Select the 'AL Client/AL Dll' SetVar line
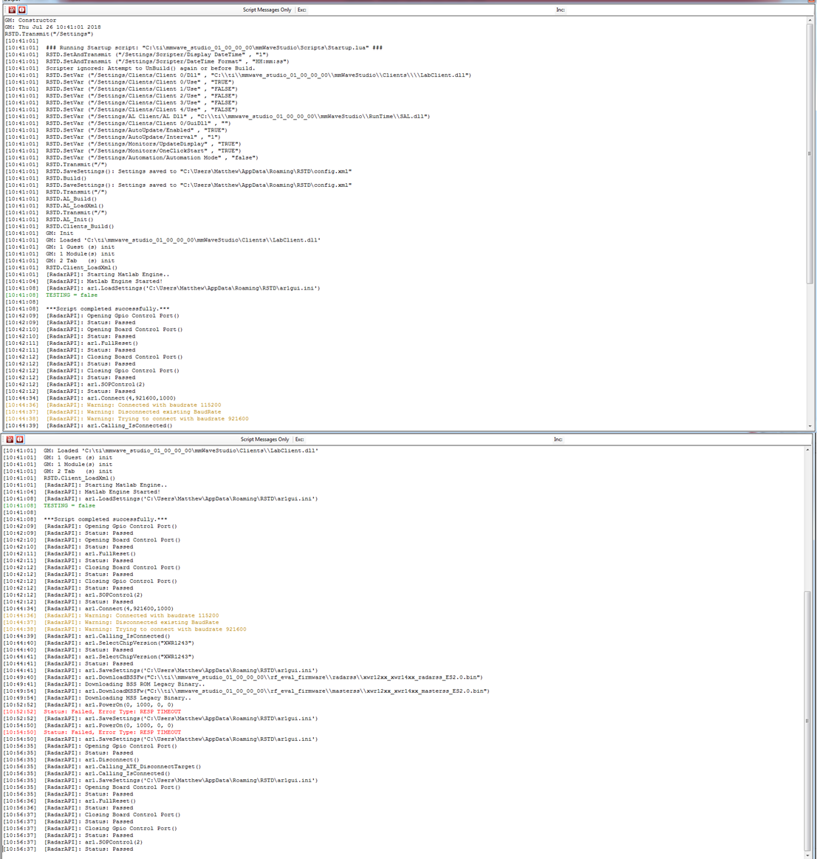Screen dimensions: 817x859 click(x=217, y=116)
